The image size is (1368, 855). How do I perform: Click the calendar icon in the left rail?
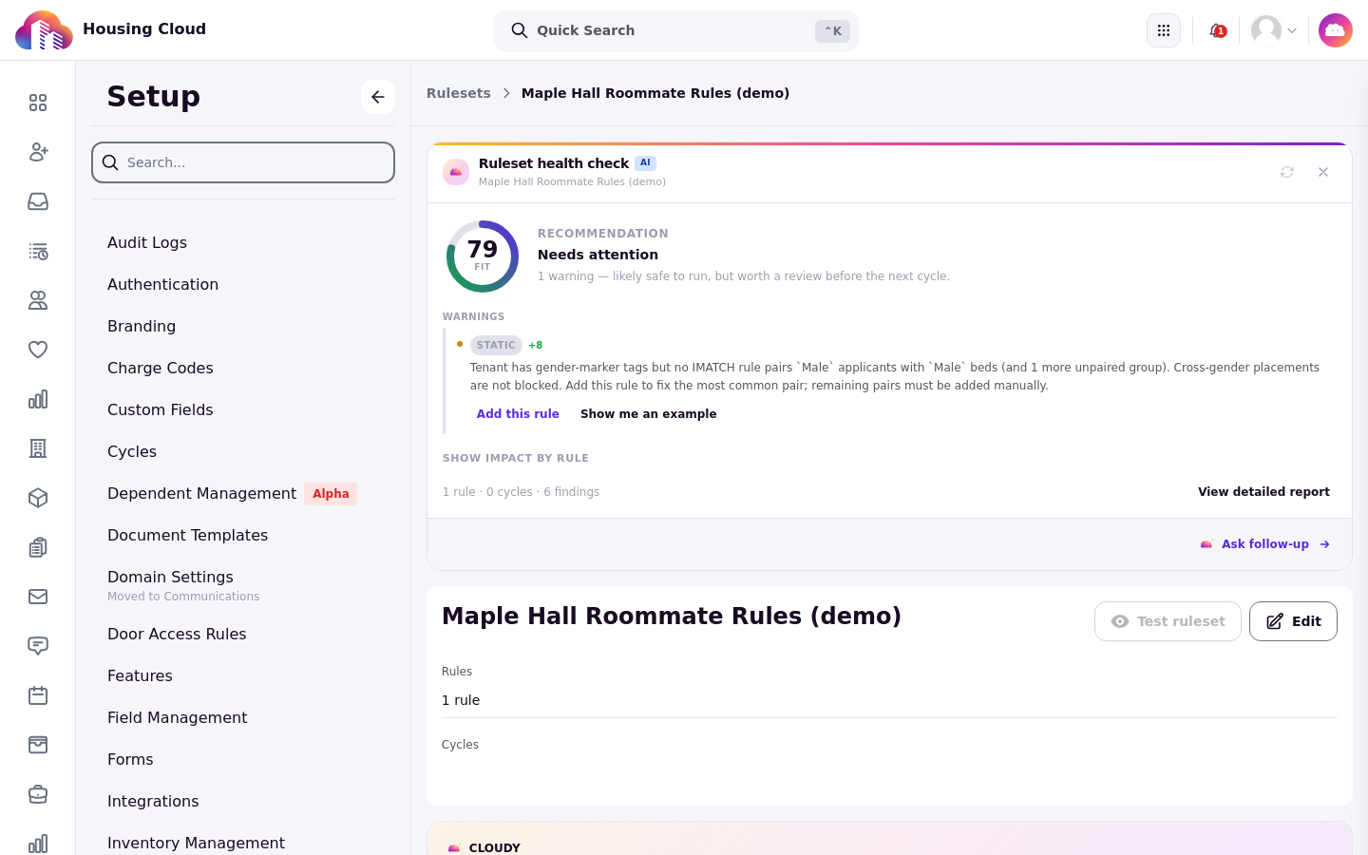pos(38,695)
